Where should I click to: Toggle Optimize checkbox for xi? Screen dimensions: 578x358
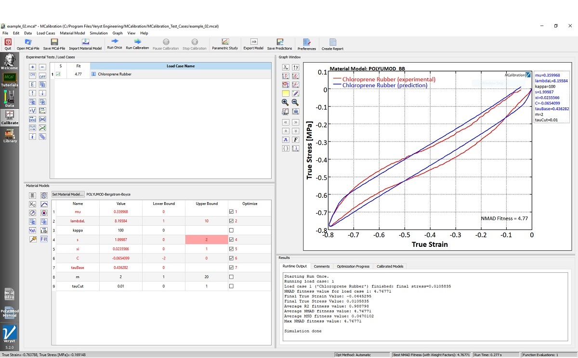(x=232, y=249)
